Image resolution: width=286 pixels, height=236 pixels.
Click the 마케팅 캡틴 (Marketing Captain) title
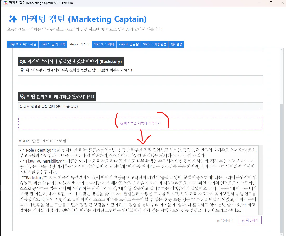(84, 19)
